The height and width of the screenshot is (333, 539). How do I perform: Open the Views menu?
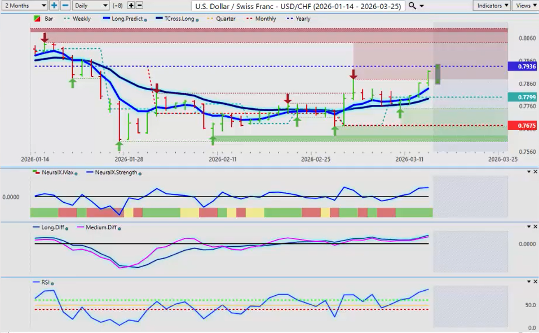coord(525,5)
